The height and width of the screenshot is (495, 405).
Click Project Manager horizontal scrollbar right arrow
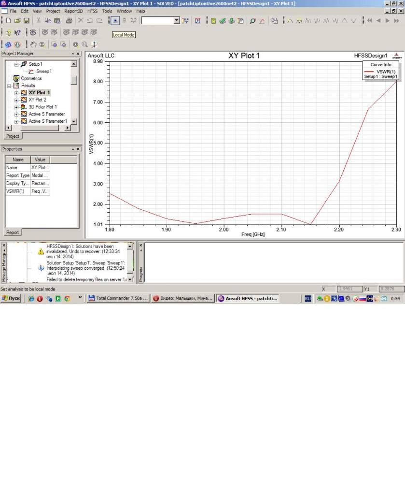[68, 128]
